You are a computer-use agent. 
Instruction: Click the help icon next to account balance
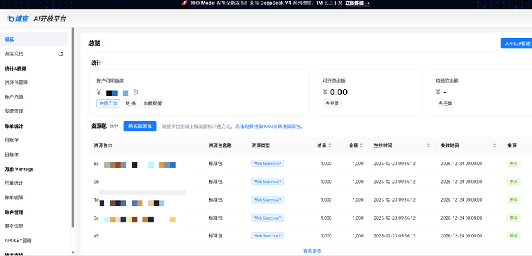pos(135,92)
